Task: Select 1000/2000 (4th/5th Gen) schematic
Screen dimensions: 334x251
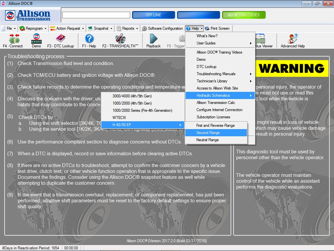Action: coord(143,103)
